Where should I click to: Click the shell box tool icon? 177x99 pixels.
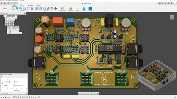click(44, 8)
